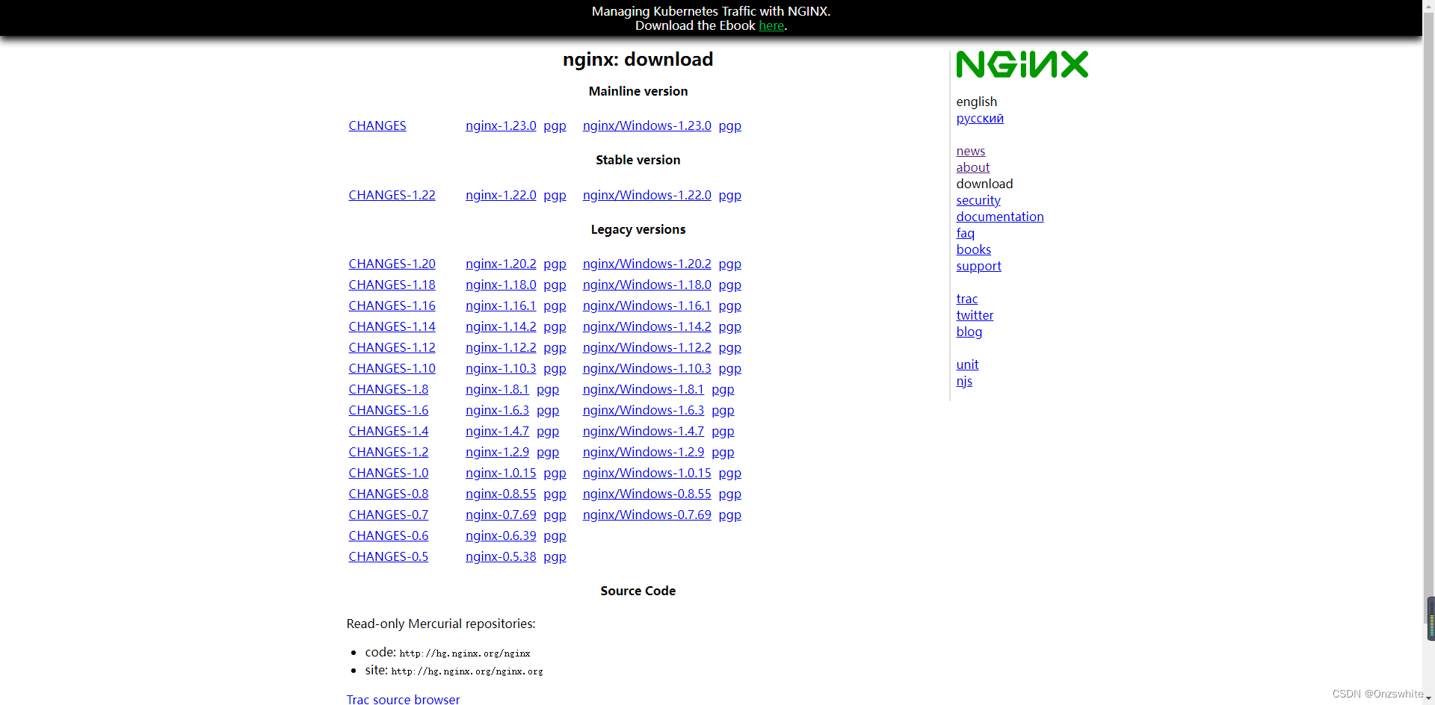Open trac link in sidebar

pyautogui.click(x=967, y=299)
